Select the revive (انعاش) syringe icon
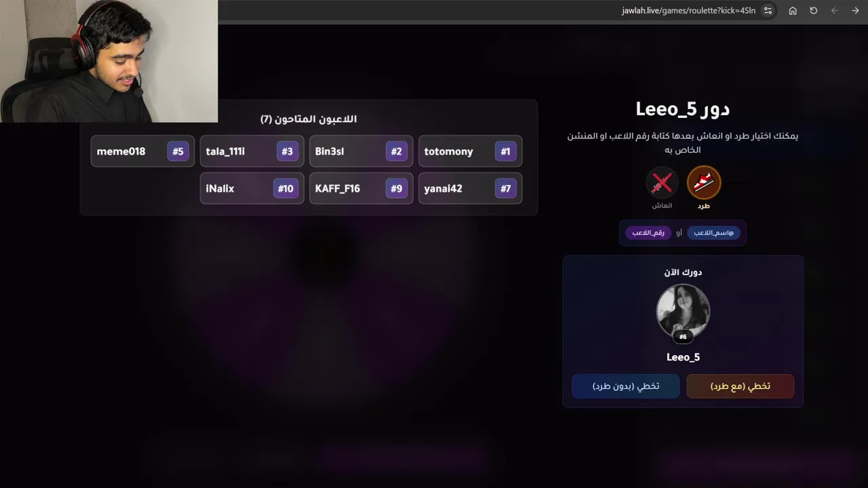The width and height of the screenshot is (868, 488). pyautogui.click(x=662, y=182)
